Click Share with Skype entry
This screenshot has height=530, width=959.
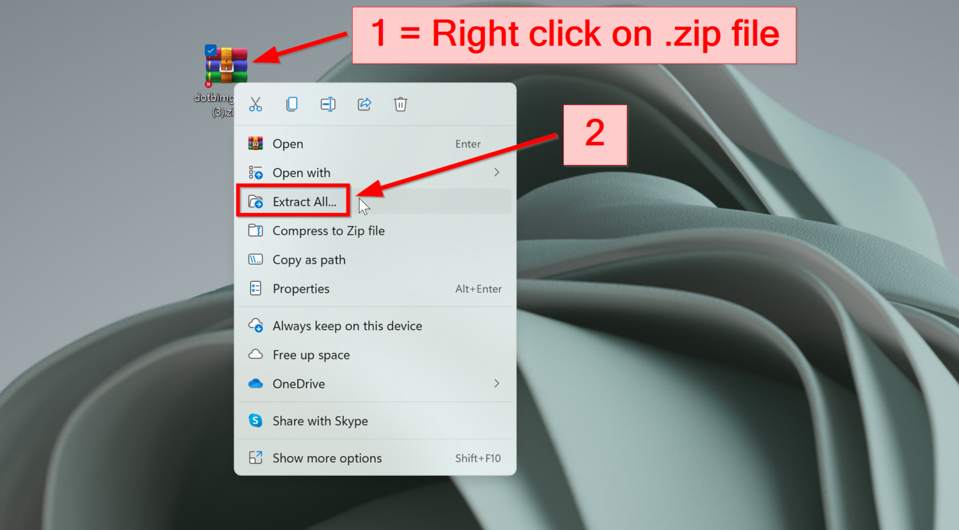320,421
